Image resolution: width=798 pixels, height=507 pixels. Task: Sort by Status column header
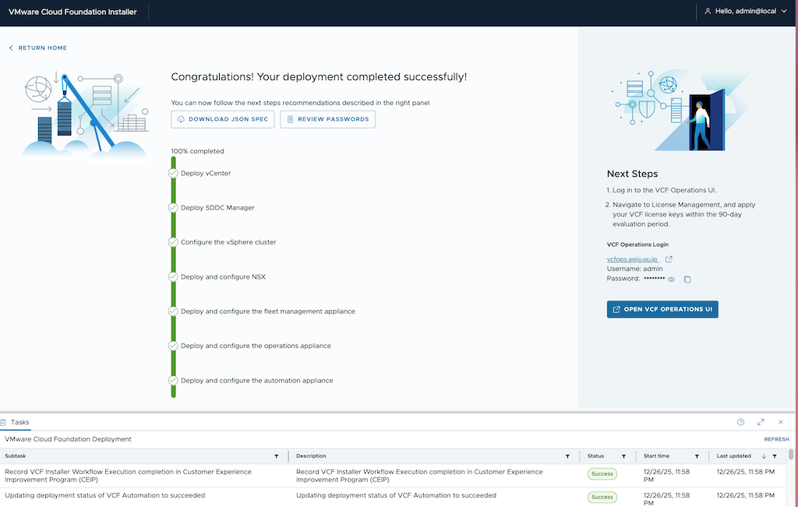point(595,456)
